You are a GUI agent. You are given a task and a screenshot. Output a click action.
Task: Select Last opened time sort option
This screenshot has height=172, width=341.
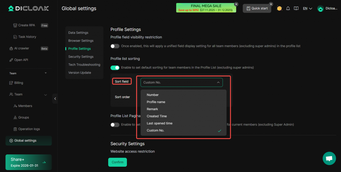click(160, 123)
